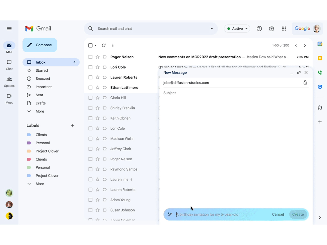Image resolution: width=327 pixels, height=245 pixels.
Task: Open the Sent folder
Action: (x=39, y=95)
